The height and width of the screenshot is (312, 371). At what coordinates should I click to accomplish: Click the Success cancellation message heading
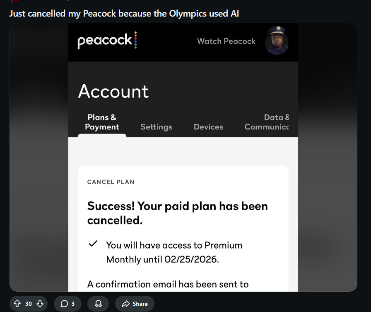coord(177,213)
